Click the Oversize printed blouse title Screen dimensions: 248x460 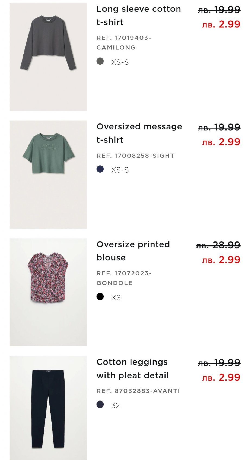pos(133,251)
